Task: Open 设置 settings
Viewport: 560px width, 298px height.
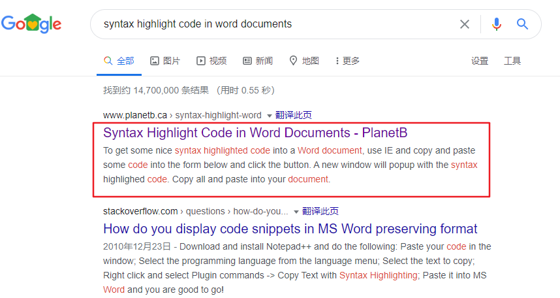Action: tap(479, 61)
